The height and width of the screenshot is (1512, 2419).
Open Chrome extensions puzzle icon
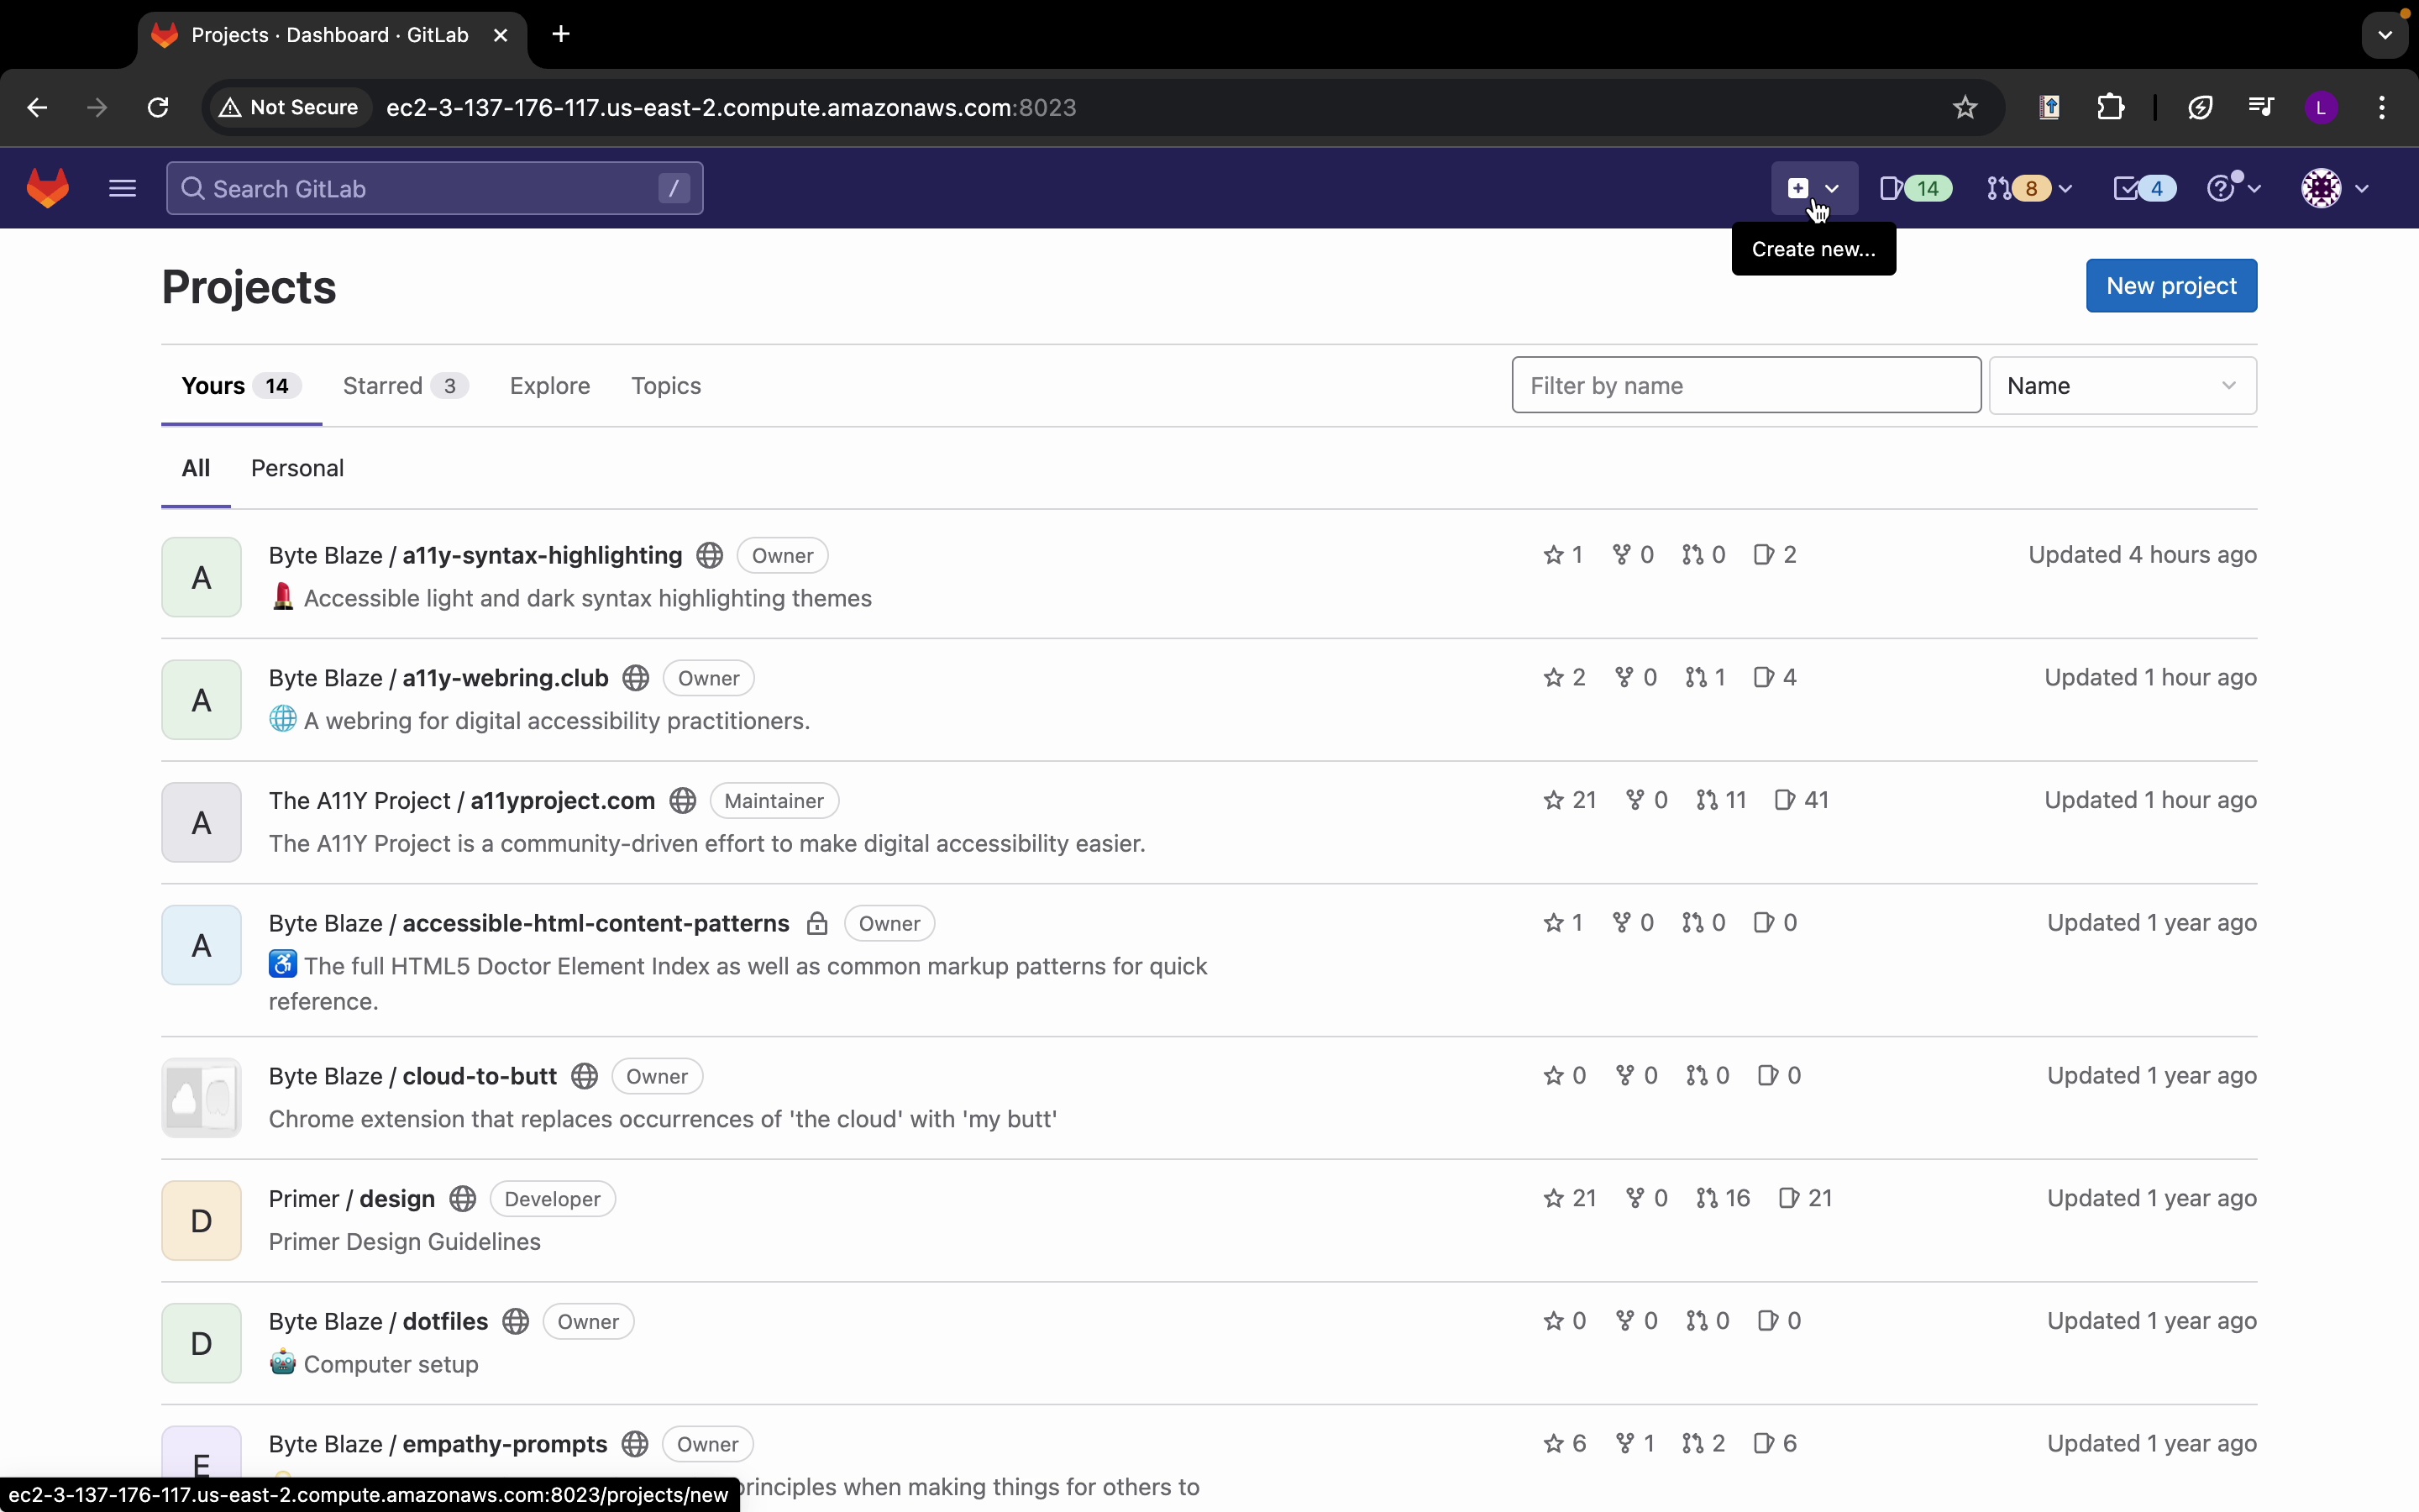click(x=2111, y=107)
